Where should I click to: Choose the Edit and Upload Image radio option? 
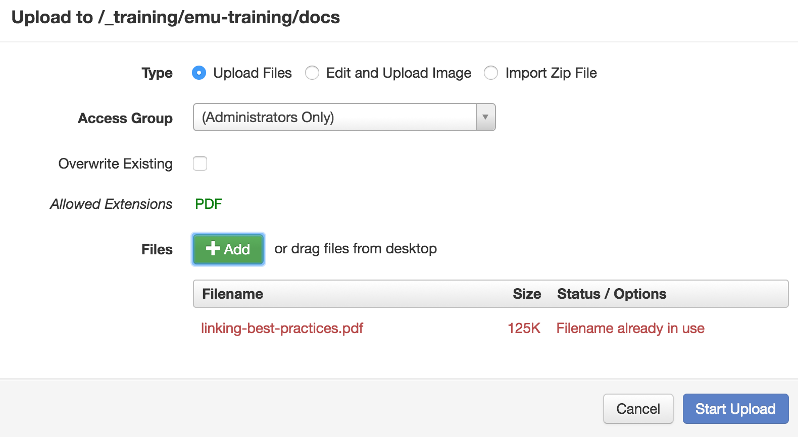click(x=312, y=73)
